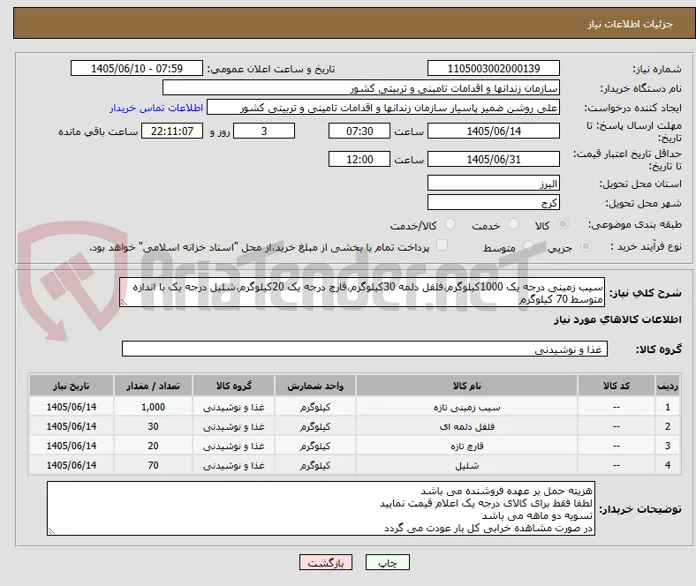Click the گروه کالا field غذا و نوشیدنی
Image resolution: width=696 pixels, height=586 pixels.
coord(365,349)
